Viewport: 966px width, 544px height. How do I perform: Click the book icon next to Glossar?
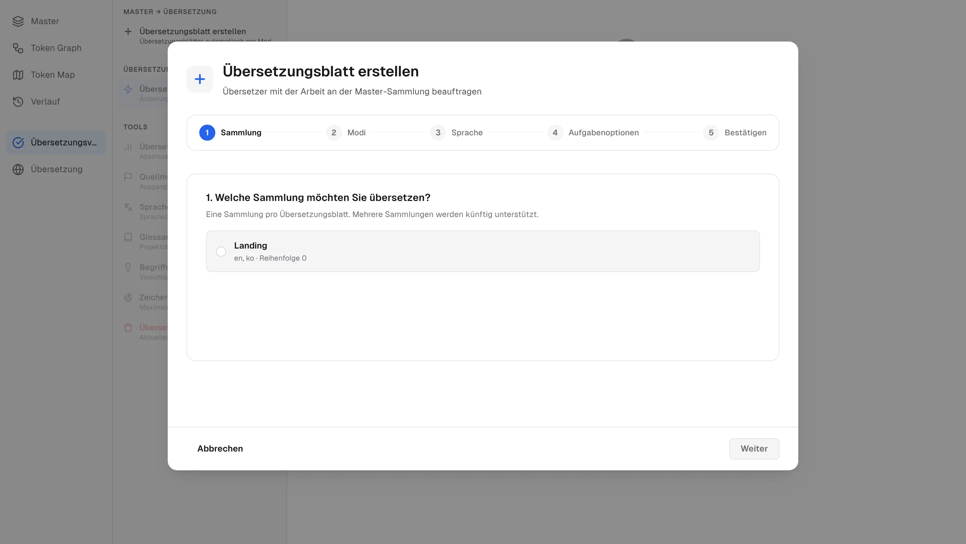tap(128, 237)
